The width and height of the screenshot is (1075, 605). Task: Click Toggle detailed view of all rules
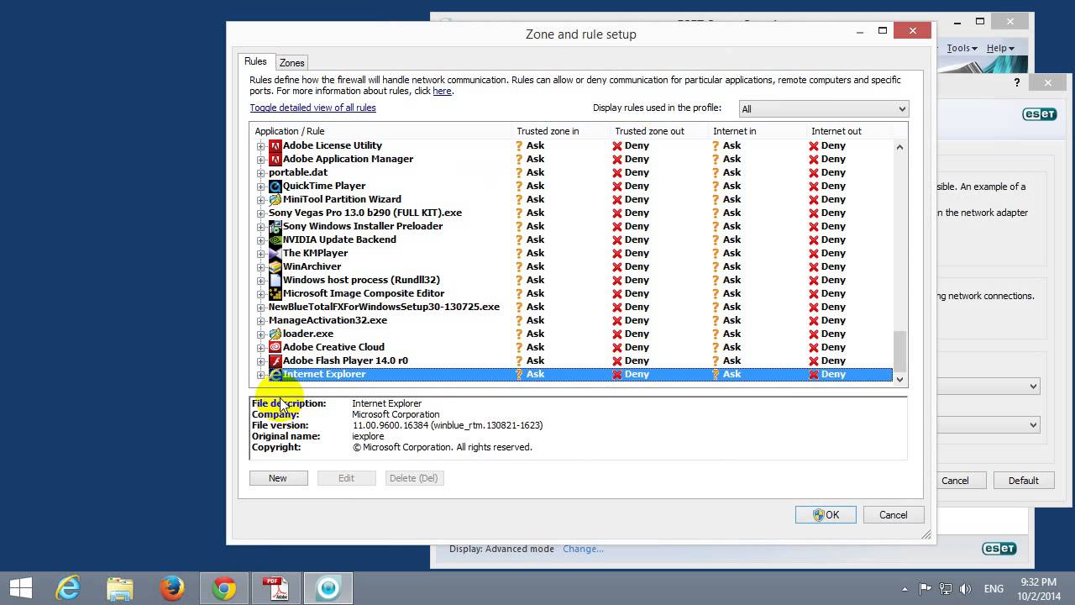coord(312,108)
